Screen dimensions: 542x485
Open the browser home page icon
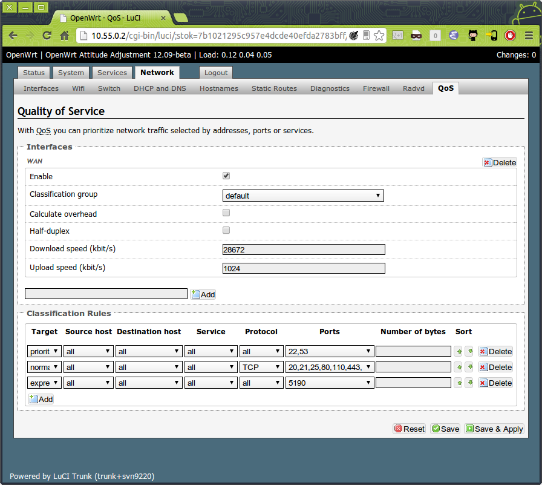click(64, 35)
